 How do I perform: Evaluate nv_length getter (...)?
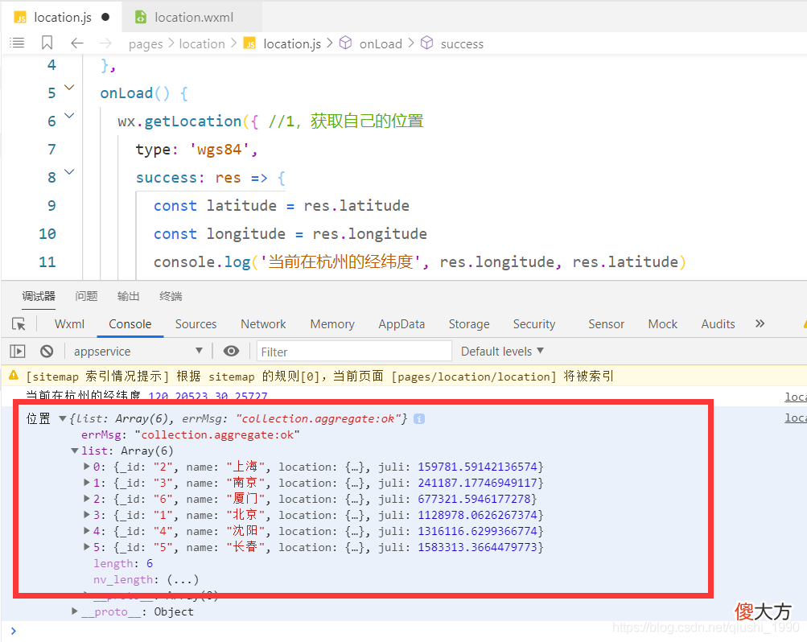pyautogui.click(x=183, y=580)
